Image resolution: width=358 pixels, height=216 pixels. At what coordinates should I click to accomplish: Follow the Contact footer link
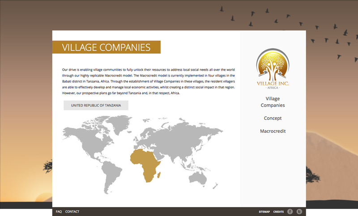pos(72,212)
